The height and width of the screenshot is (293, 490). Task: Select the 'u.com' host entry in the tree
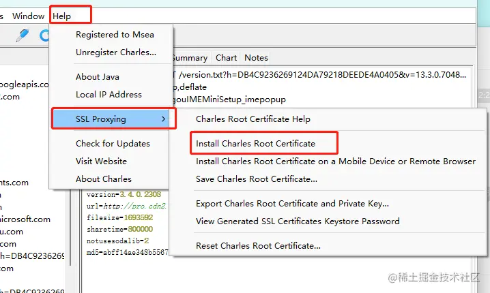[12, 232]
